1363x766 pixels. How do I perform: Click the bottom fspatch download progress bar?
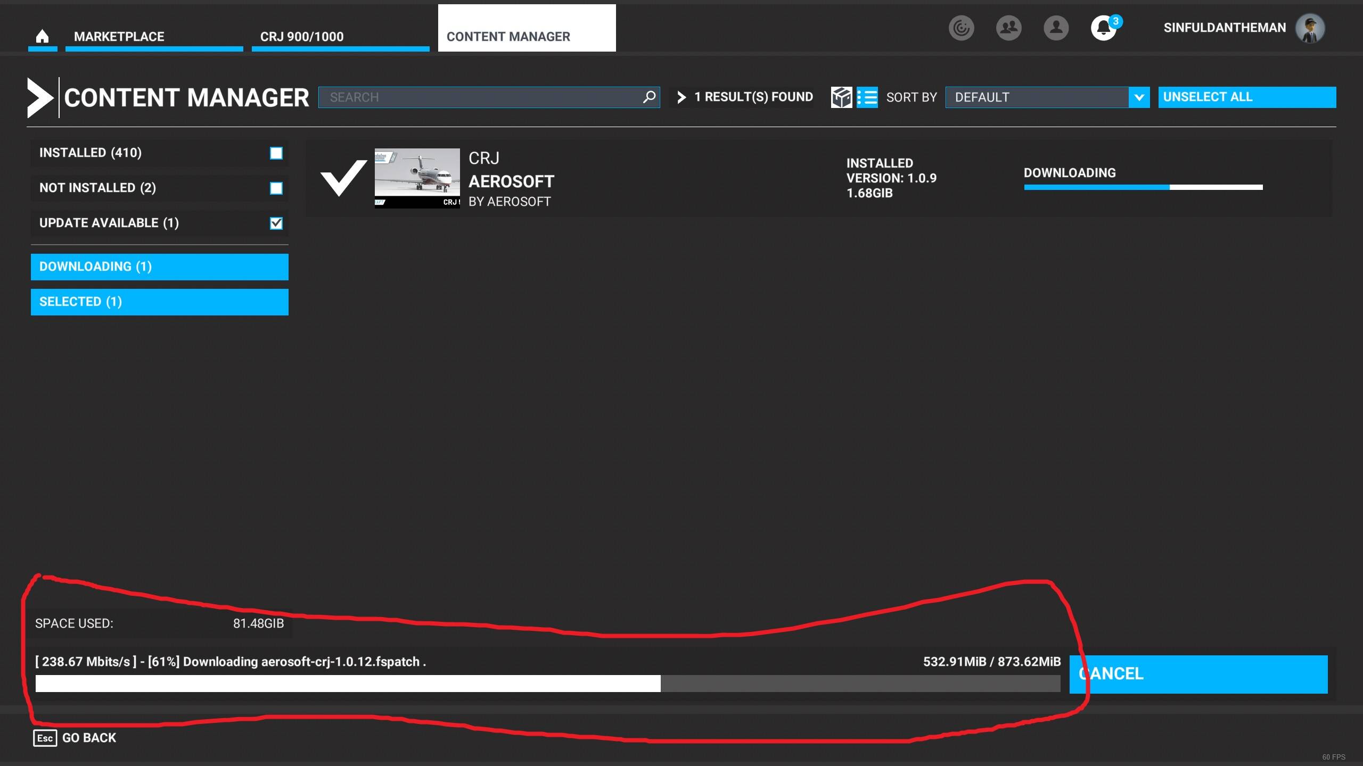click(x=548, y=684)
